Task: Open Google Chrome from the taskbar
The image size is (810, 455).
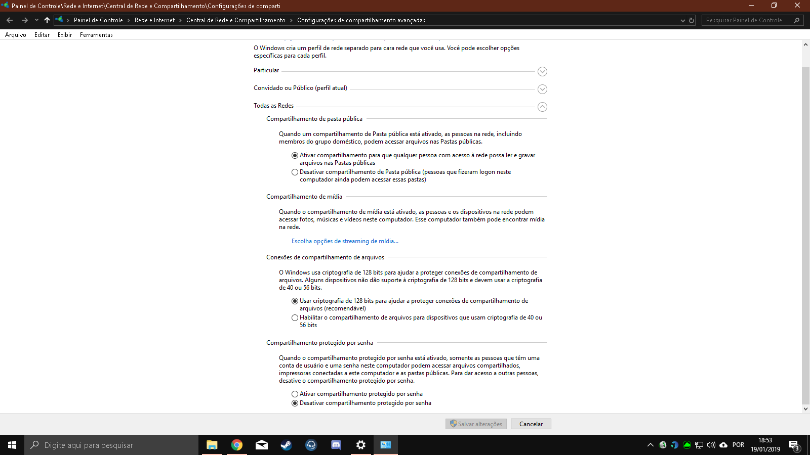Action: [x=237, y=445]
